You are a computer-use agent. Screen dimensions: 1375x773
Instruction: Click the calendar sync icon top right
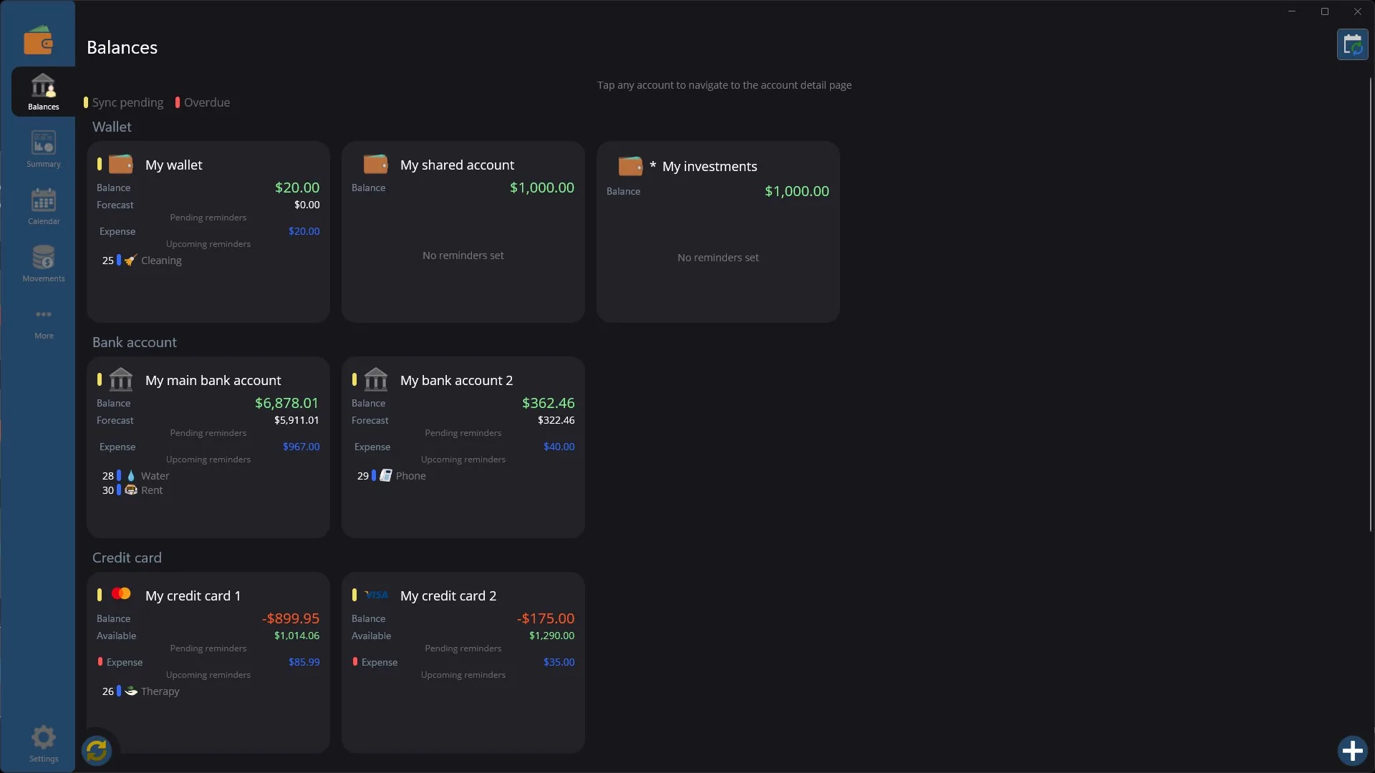pyautogui.click(x=1352, y=45)
